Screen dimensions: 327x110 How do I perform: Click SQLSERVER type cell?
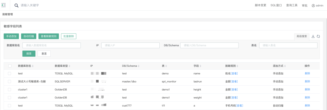(62, 81)
